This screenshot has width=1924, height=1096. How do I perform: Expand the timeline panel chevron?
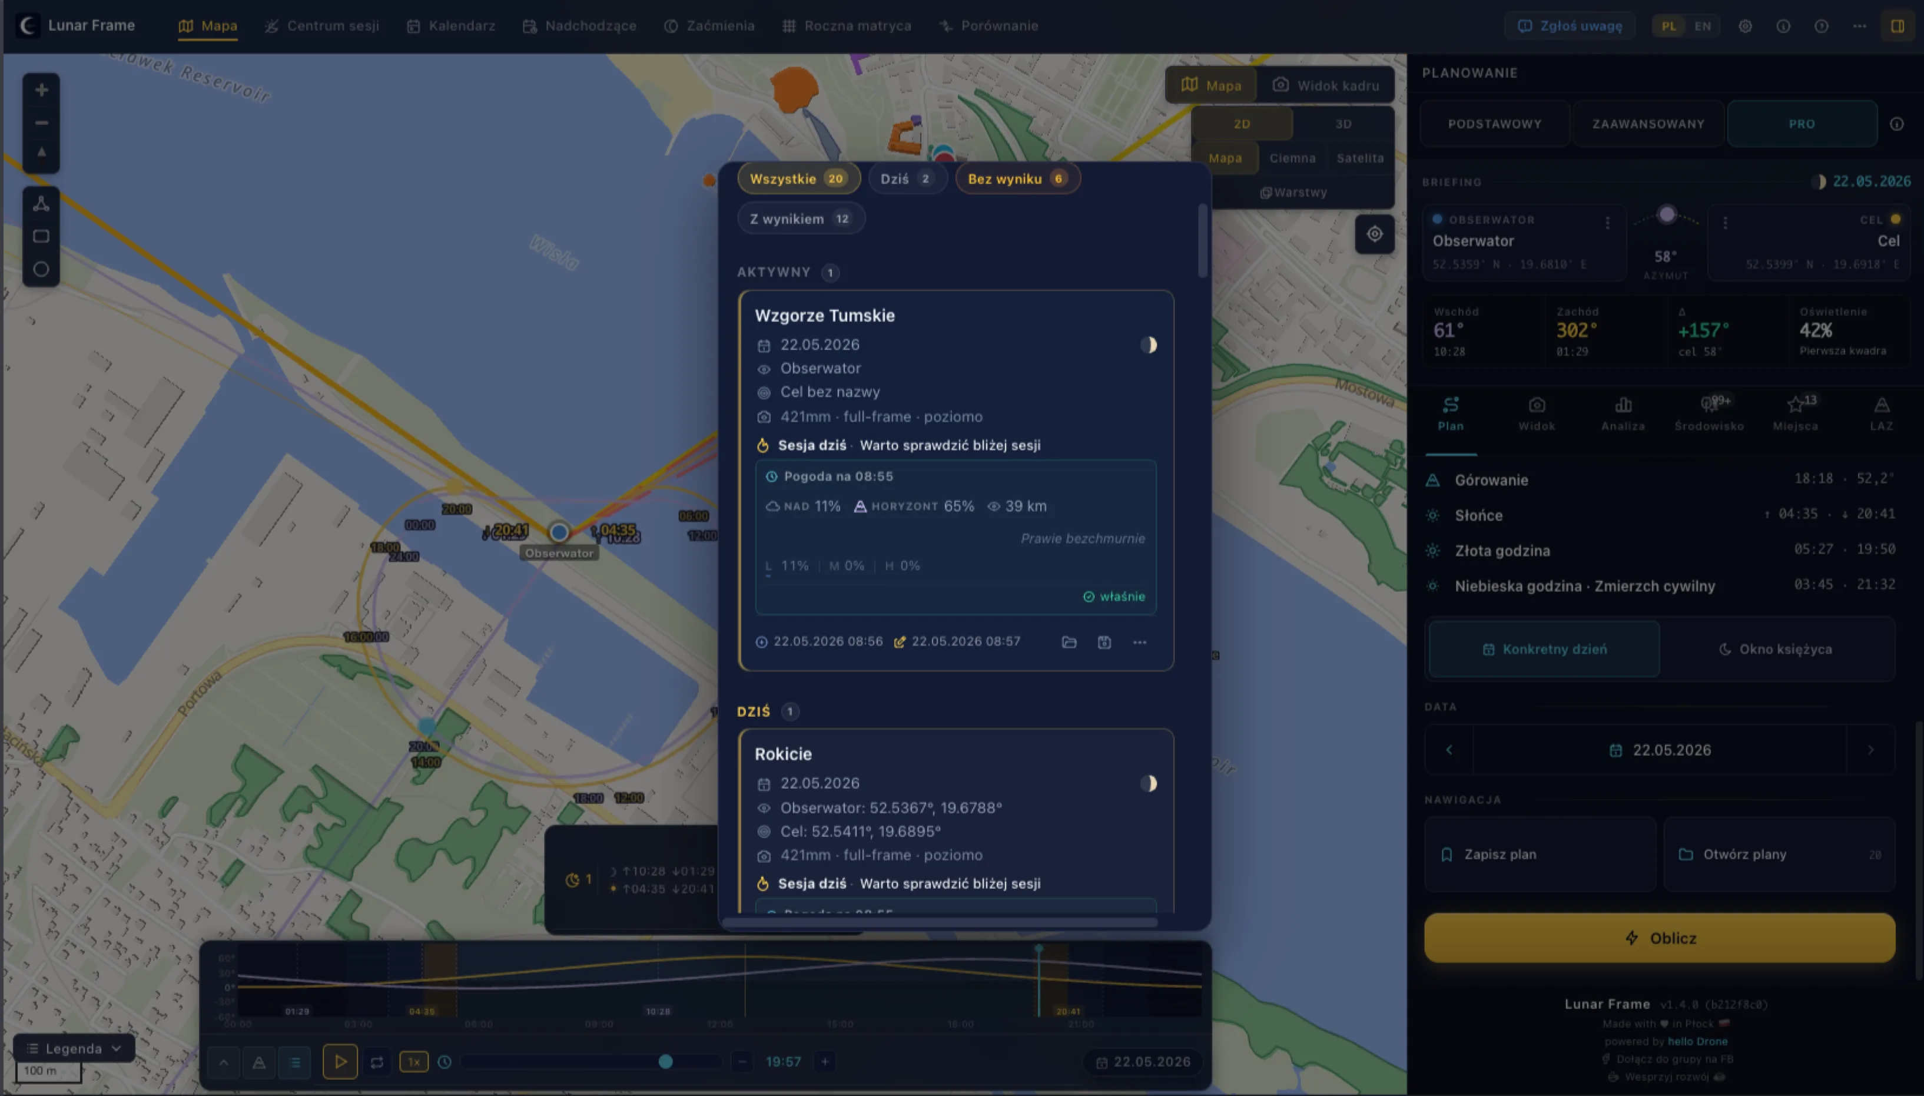[224, 1062]
